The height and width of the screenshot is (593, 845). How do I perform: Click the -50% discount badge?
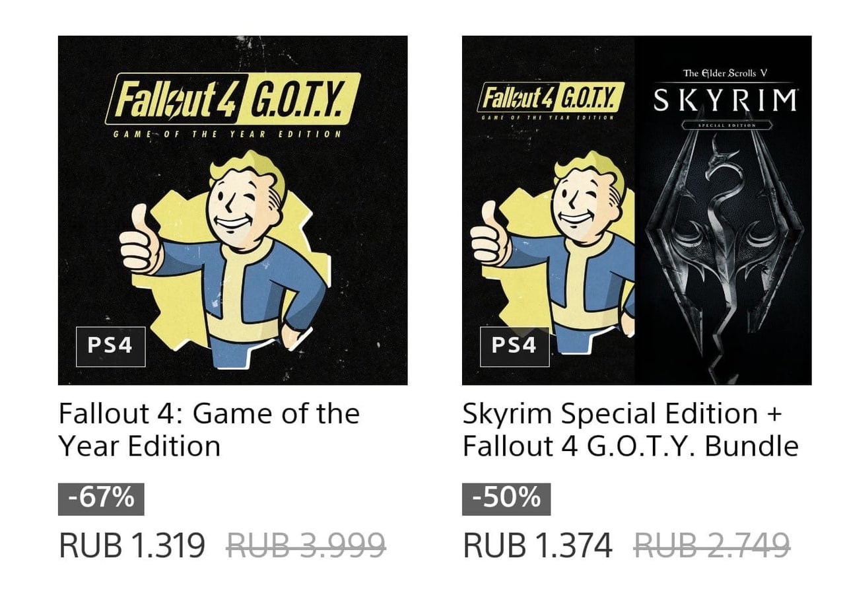pyautogui.click(x=506, y=499)
